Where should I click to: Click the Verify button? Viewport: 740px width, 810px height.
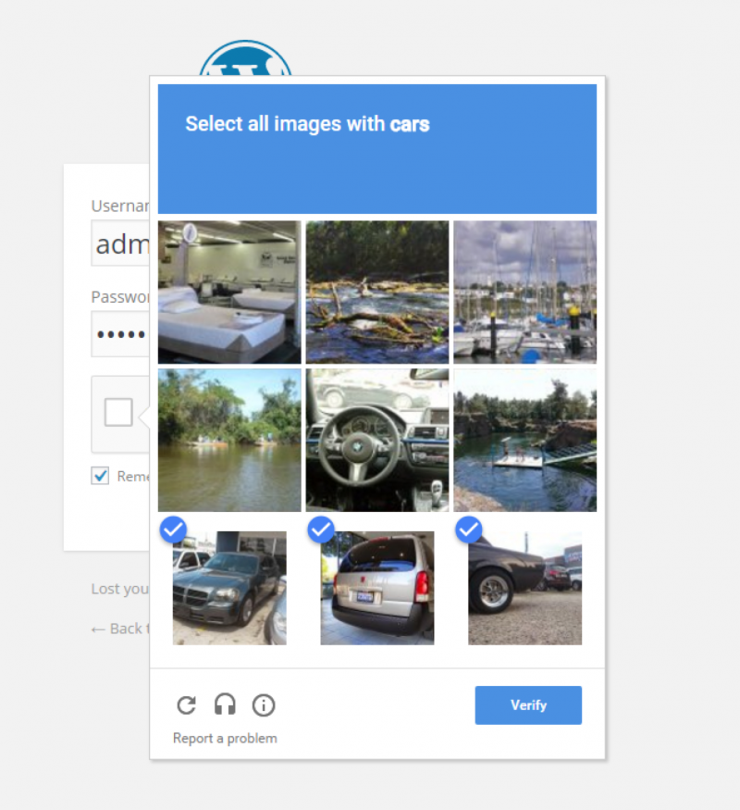pyautogui.click(x=528, y=705)
